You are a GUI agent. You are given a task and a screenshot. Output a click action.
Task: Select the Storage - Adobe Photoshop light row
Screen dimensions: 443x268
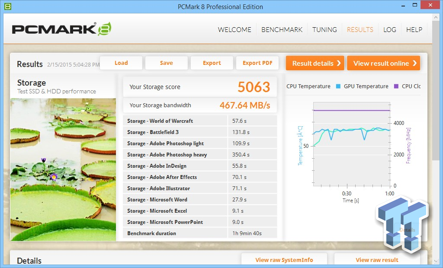200,144
